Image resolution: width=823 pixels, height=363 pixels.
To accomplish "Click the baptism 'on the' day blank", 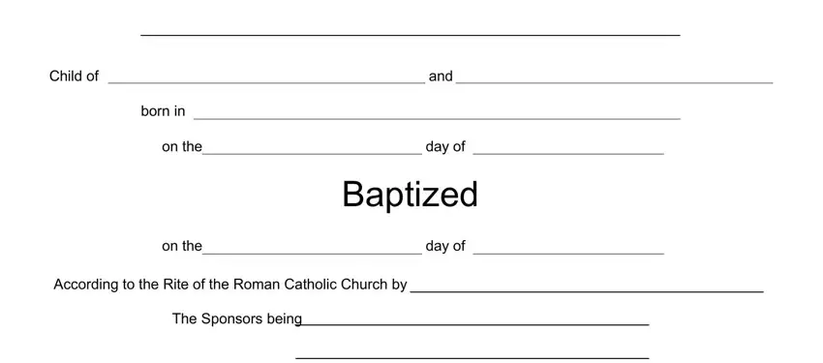I will click(313, 248).
